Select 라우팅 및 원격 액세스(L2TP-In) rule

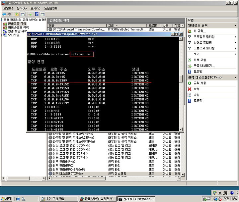tap(114, 137)
